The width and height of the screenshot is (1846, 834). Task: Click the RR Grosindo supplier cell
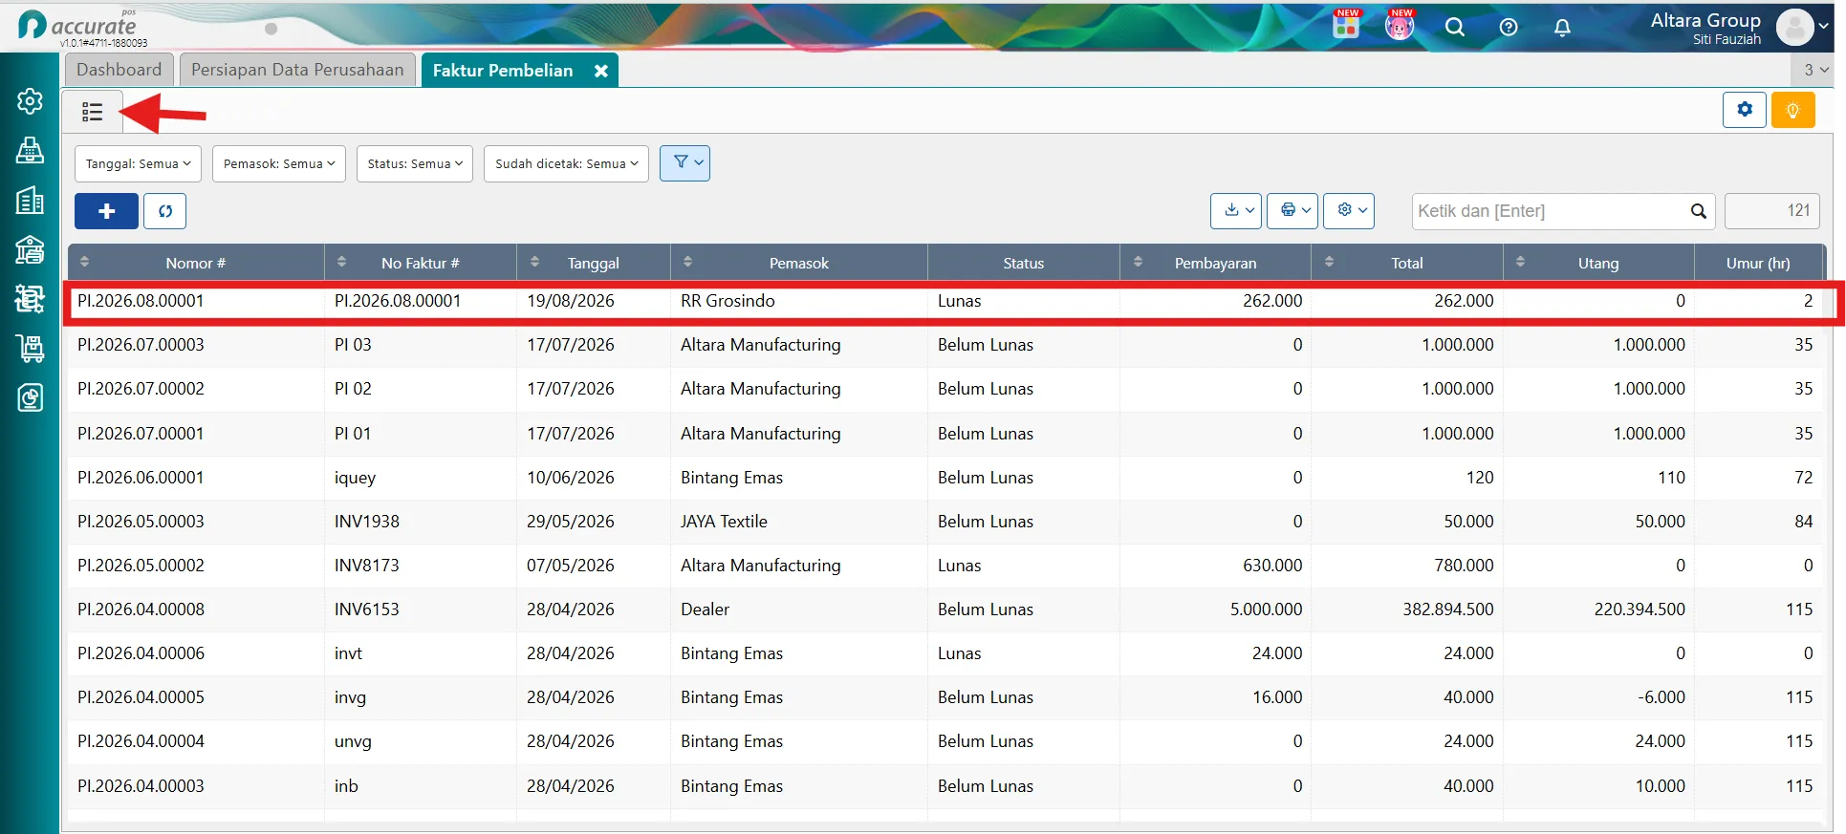tap(728, 301)
